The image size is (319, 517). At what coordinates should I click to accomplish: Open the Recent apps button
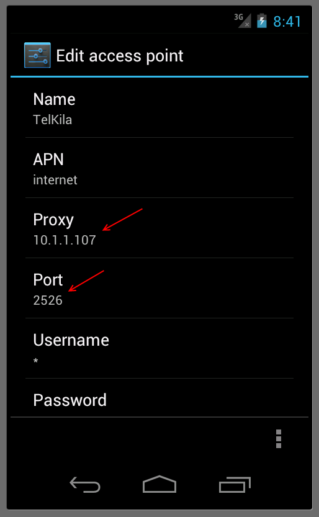click(235, 485)
